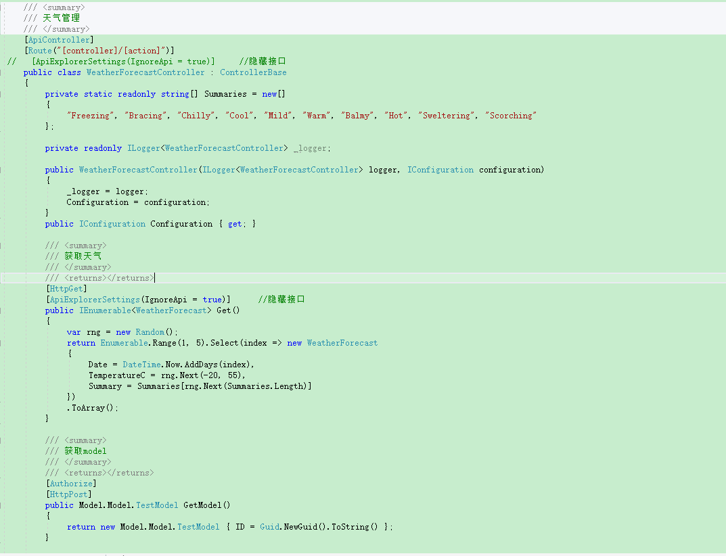Click the Random class name
The height and width of the screenshot is (556, 726).
[150, 332]
